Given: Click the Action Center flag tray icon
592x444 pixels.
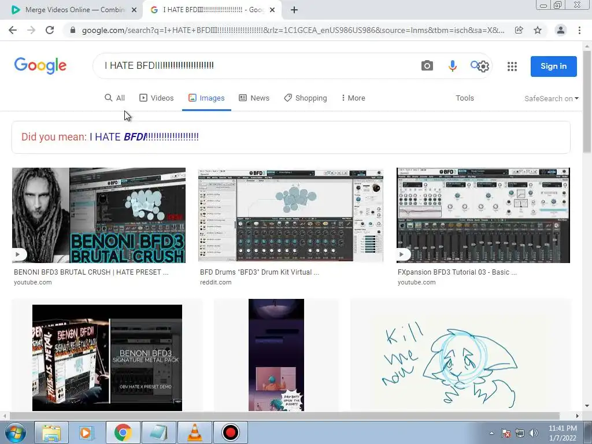Looking at the screenshot, I should pyautogui.click(x=506, y=433).
